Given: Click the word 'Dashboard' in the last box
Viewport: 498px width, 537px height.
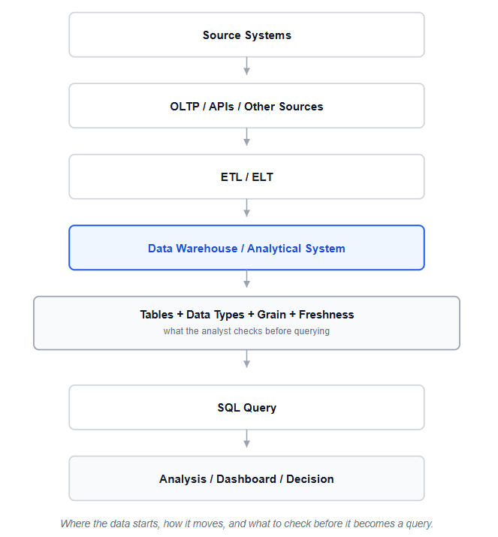Looking at the screenshot, I should [x=246, y=478].
